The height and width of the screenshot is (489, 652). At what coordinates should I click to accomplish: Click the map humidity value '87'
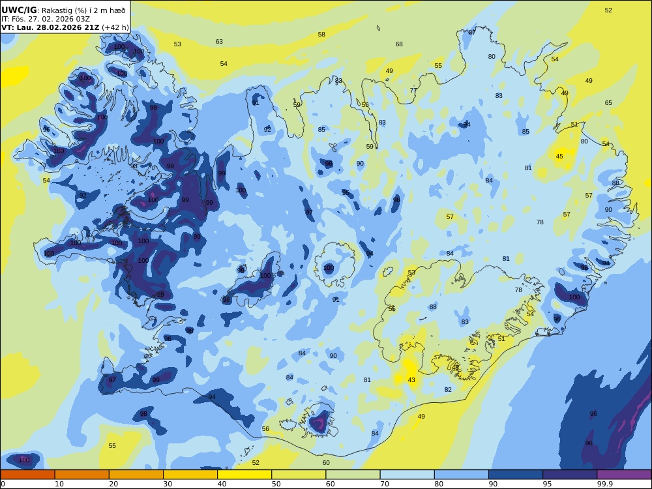[472, 33]
